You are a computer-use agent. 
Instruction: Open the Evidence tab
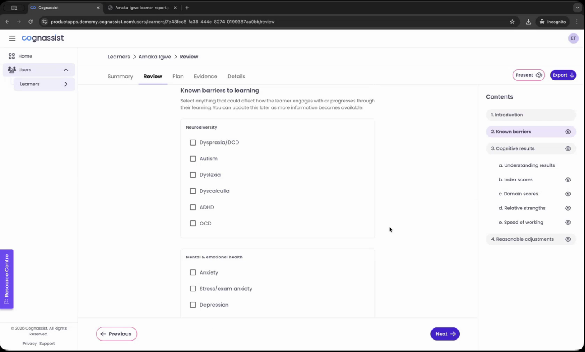pyautogui.click(x=205, y=77)
